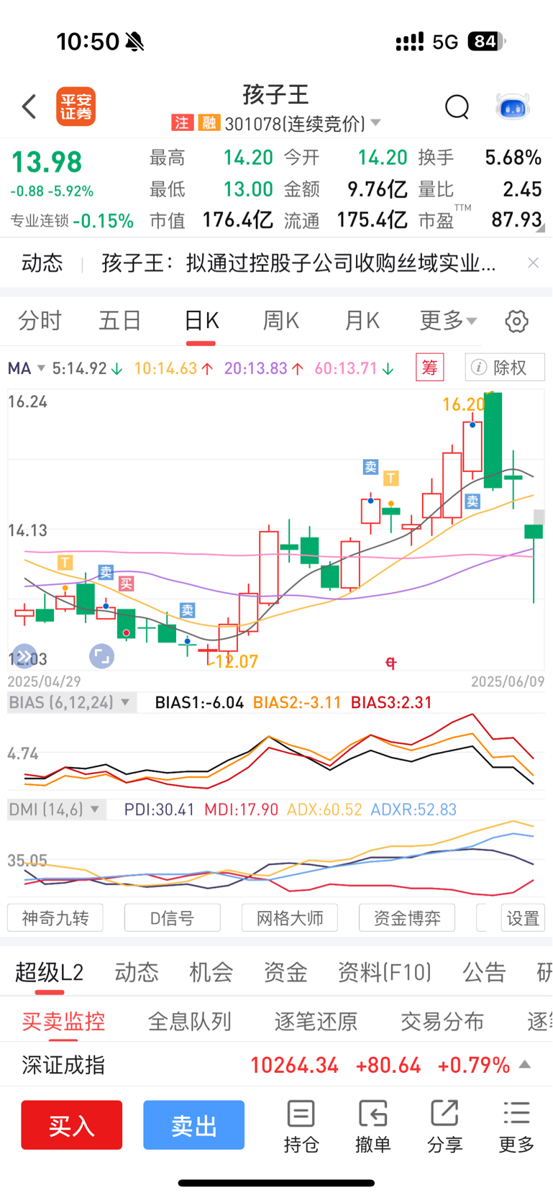This screenshot has width=553, height=1198.
Task: Open news headline 拟通过控股子公司收购丝域实业
Action: pos(298,263)
